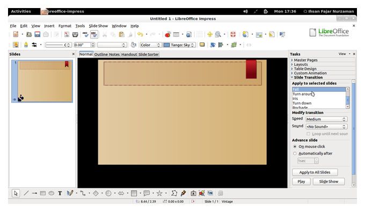The width and height of the screenshot is (365, 212).
Task: Switch to the Handout tab
Action: (x=129, y=54)
